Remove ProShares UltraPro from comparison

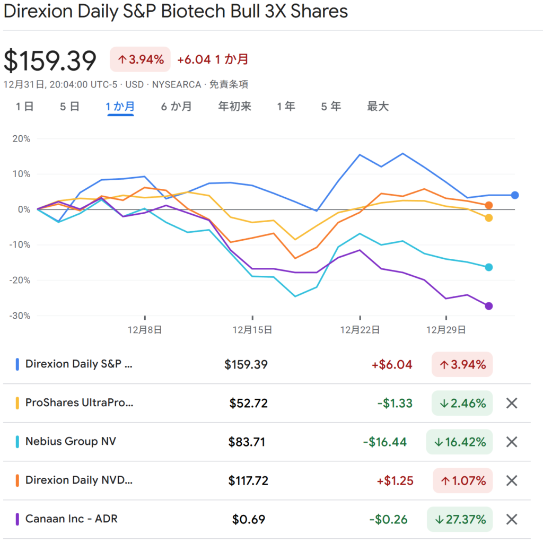(x=511, y=403)
